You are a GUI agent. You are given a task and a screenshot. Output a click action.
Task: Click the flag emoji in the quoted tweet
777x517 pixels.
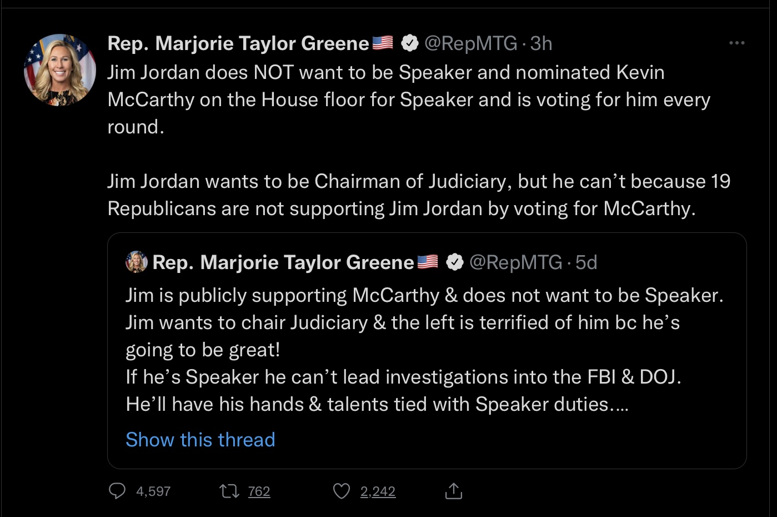(427, 262)
